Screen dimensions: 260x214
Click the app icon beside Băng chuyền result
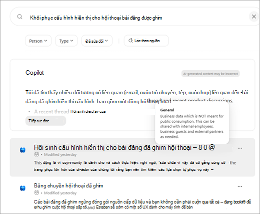point(22,188)
